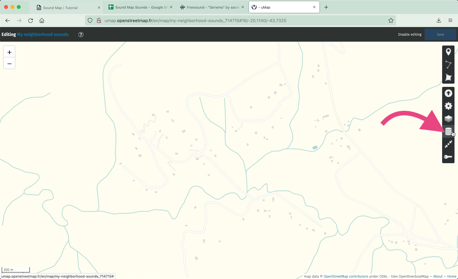
Task: Select the draw polyline tool
Action: tap(448, 65)
